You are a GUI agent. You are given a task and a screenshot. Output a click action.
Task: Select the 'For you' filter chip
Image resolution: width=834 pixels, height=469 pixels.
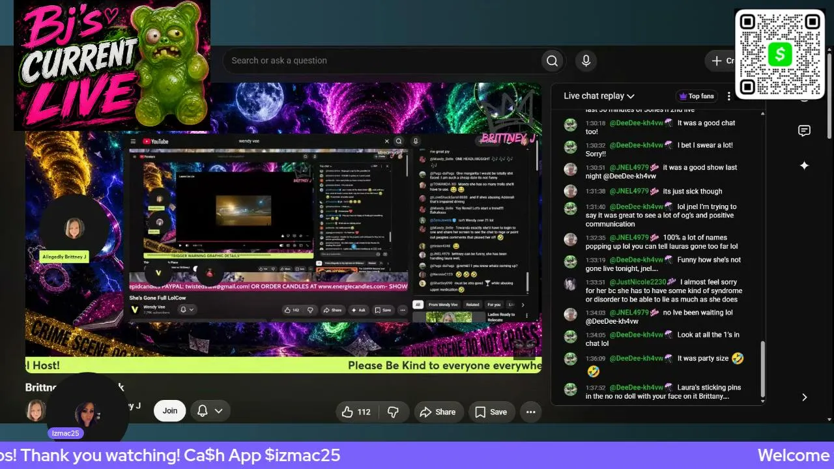[x=494, y=304]
